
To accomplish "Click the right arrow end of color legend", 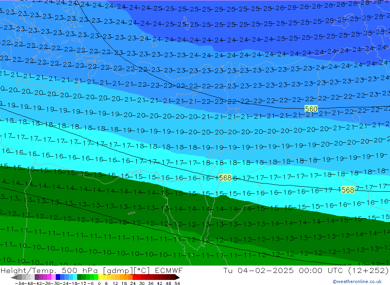I will click(x=177, y=278).
